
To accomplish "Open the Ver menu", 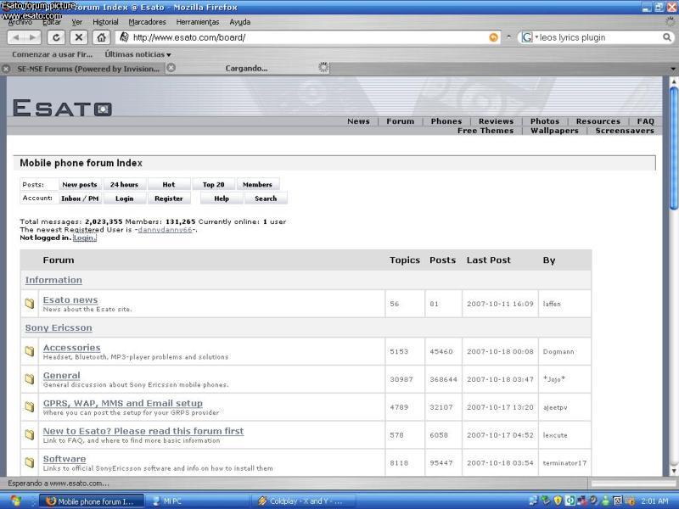I will tap(77, 22).
